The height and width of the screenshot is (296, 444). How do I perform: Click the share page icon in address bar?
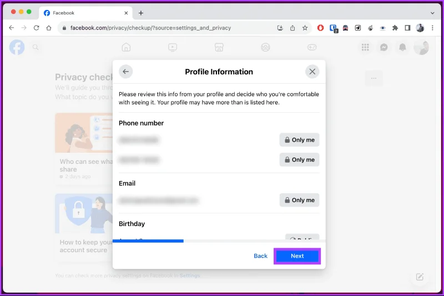(x=292, y=28)
